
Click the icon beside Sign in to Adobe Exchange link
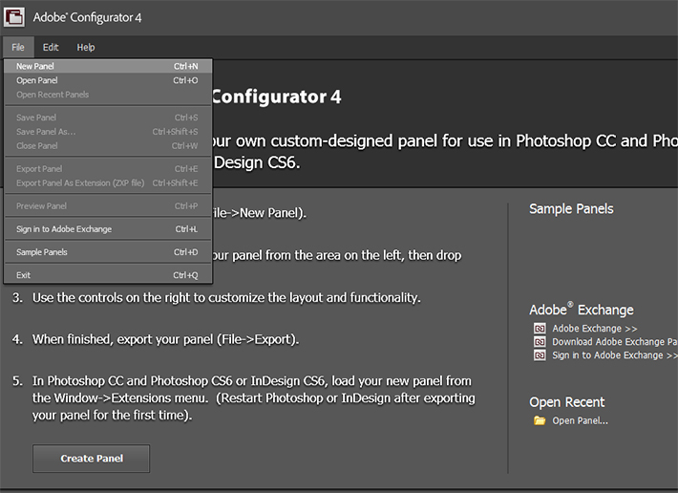coord(540,355)
